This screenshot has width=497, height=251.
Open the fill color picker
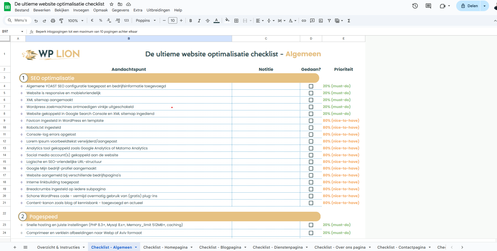[227, 21]
